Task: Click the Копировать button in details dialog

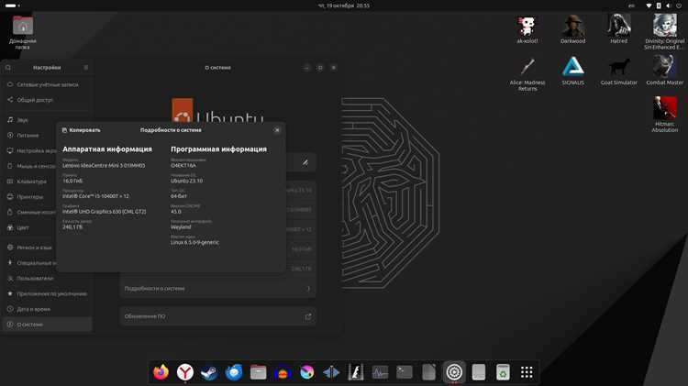Action: coord(82,130)
